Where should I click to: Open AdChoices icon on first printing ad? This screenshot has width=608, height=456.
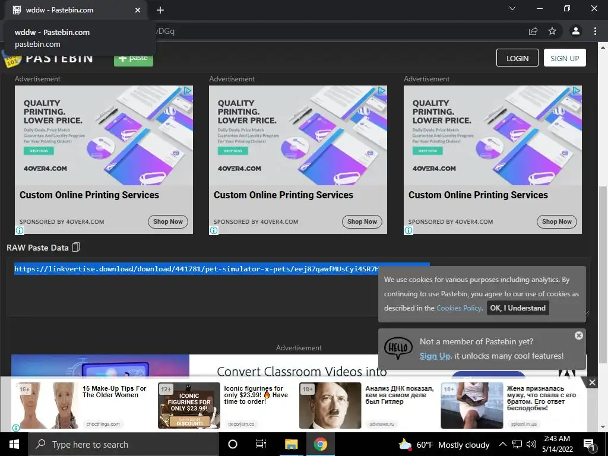pyautogui.click(x=188, y=90)
